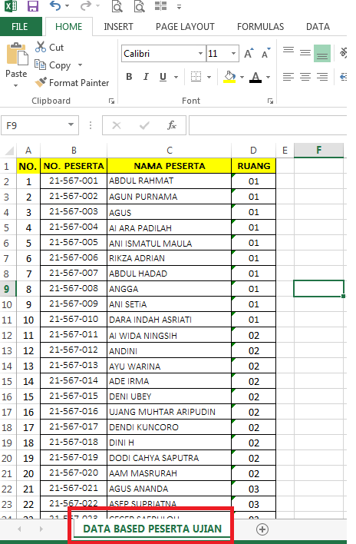
Task: Click the Paste clipboard icon
Action: (17, 54)
